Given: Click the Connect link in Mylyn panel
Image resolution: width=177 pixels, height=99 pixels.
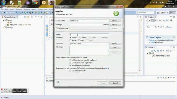Looking at the screenshot, I should [x=152, y=40].
